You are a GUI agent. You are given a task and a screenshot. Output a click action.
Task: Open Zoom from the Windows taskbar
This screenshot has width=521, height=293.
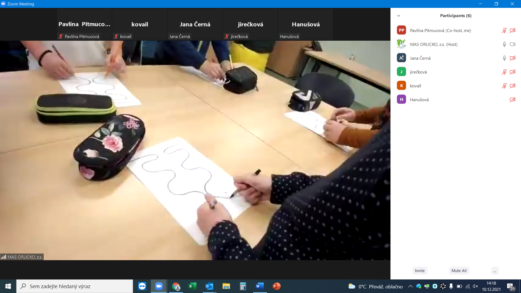pos(159,286)
